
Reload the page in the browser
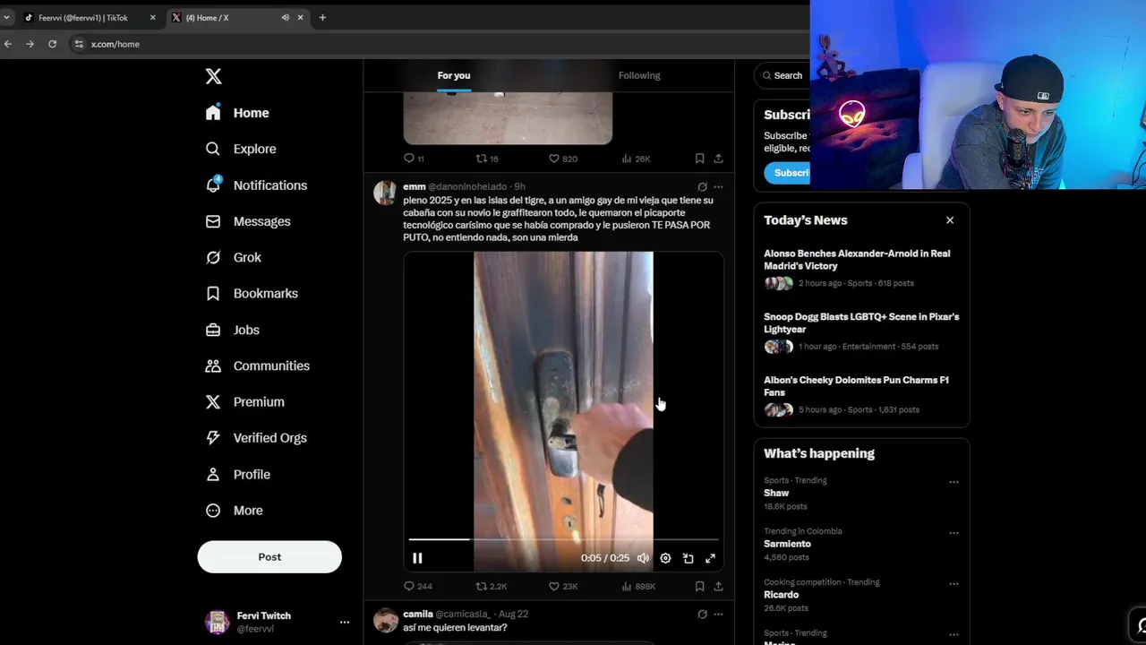coord(52,44)
